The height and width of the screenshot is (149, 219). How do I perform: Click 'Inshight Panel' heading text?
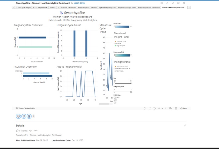[x=122, y=62]
